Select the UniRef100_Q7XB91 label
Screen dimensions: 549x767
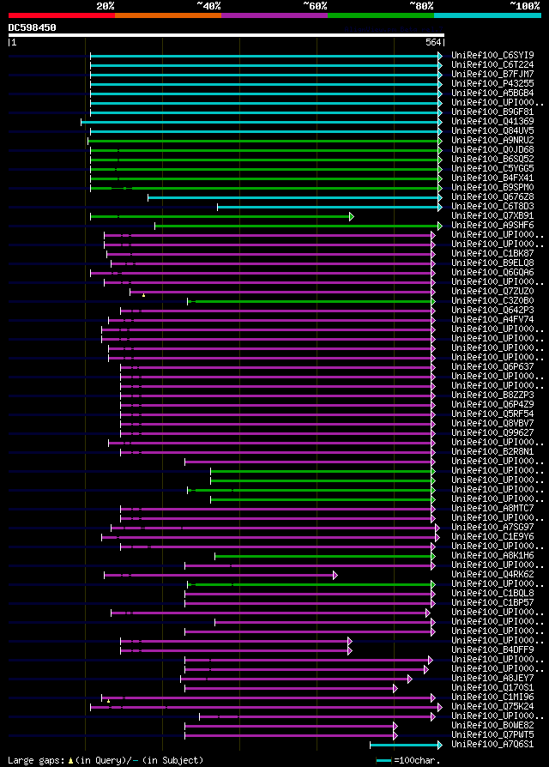[x=492, y=215]
